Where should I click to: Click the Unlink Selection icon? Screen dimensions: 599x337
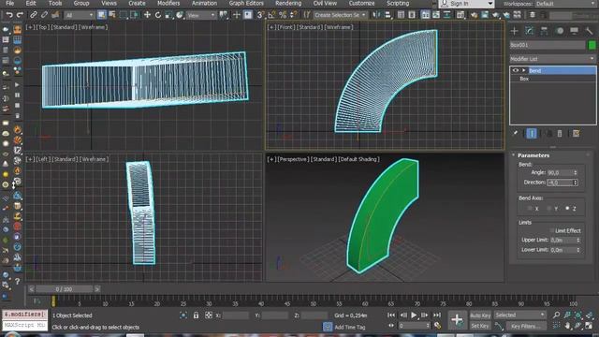[x=44, y=15]
